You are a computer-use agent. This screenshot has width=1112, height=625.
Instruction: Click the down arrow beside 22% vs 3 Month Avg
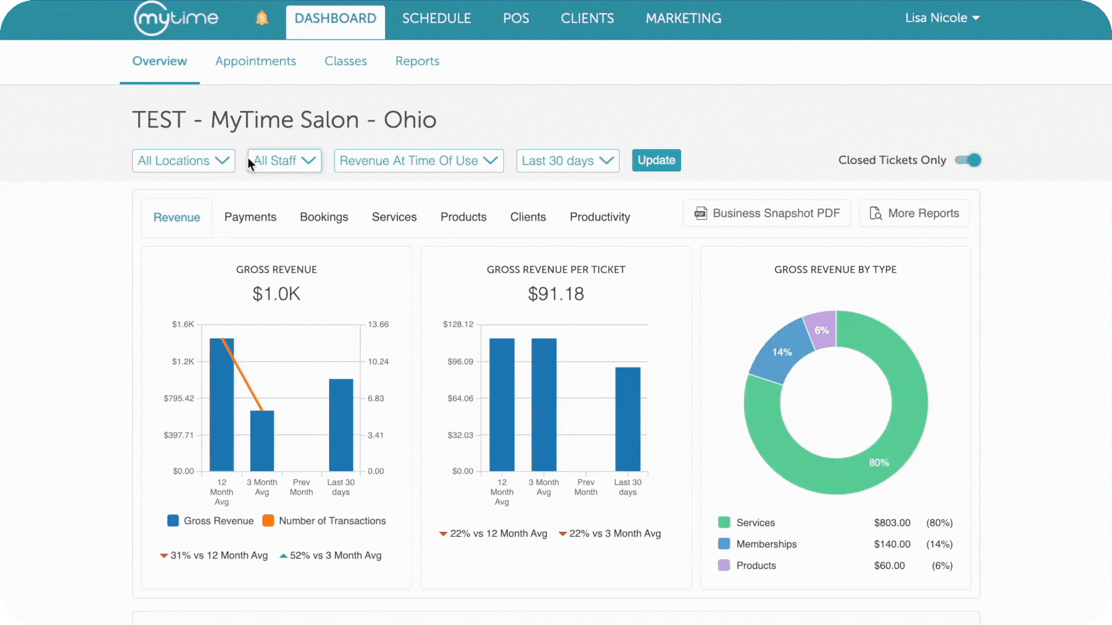point(562,534)
